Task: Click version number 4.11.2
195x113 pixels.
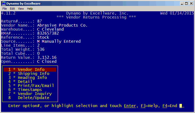Action: (x=8, y=13)
